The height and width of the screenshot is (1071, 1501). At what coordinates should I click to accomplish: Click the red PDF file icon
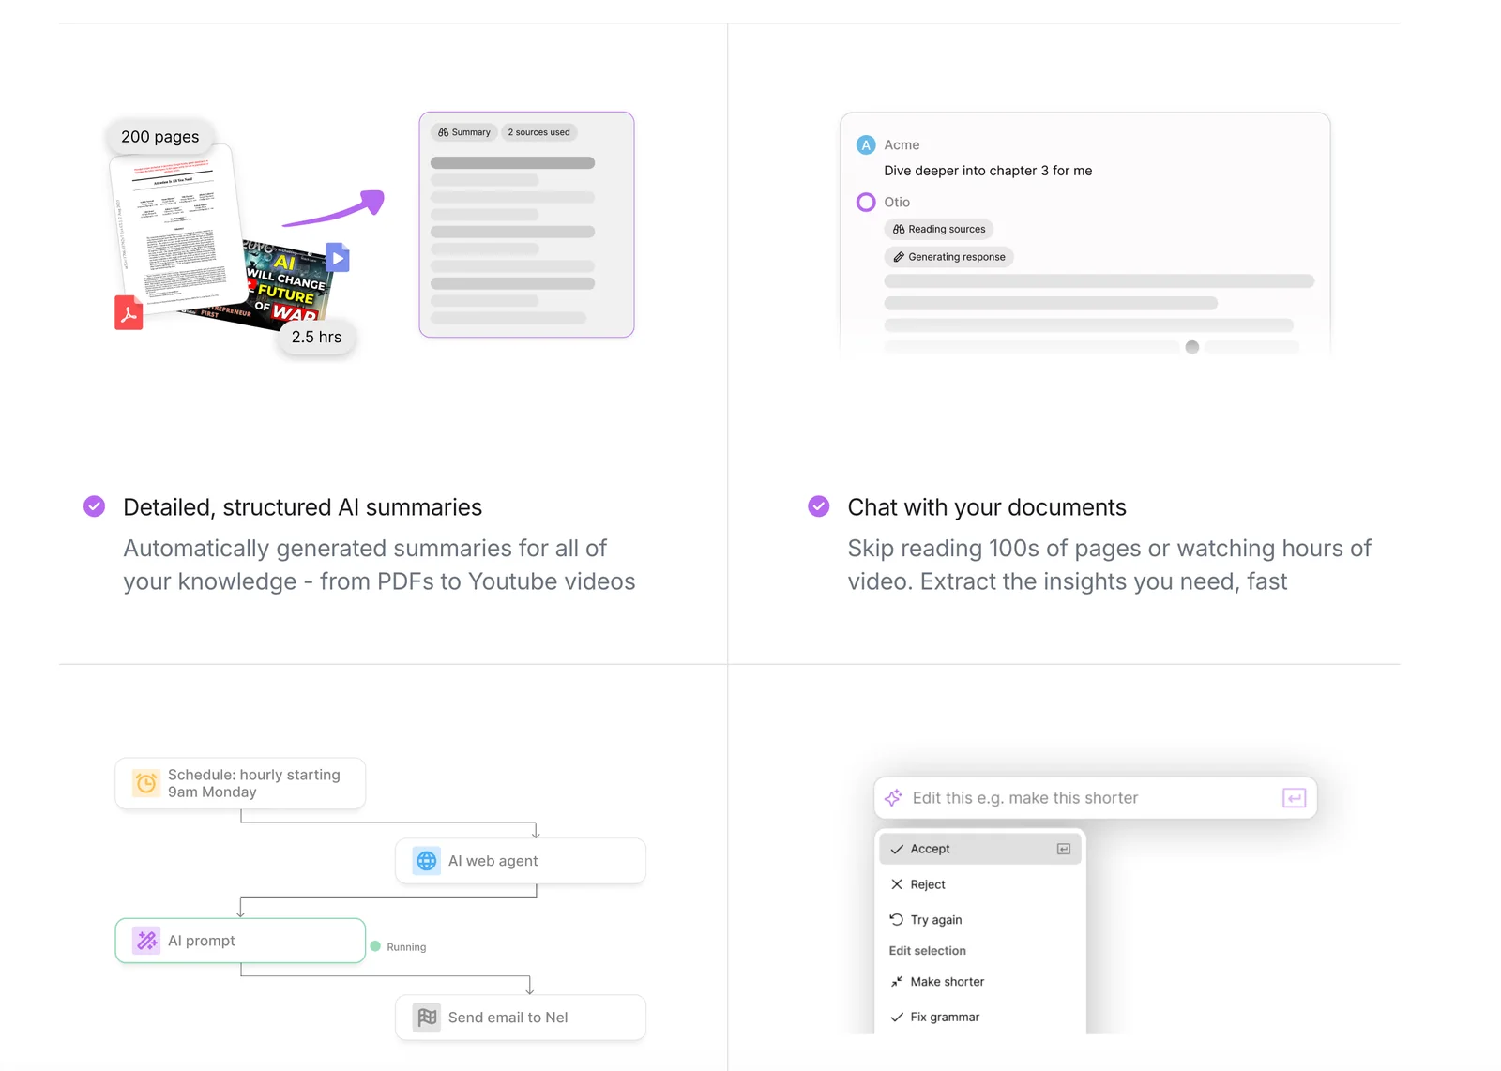coord(129,313)
